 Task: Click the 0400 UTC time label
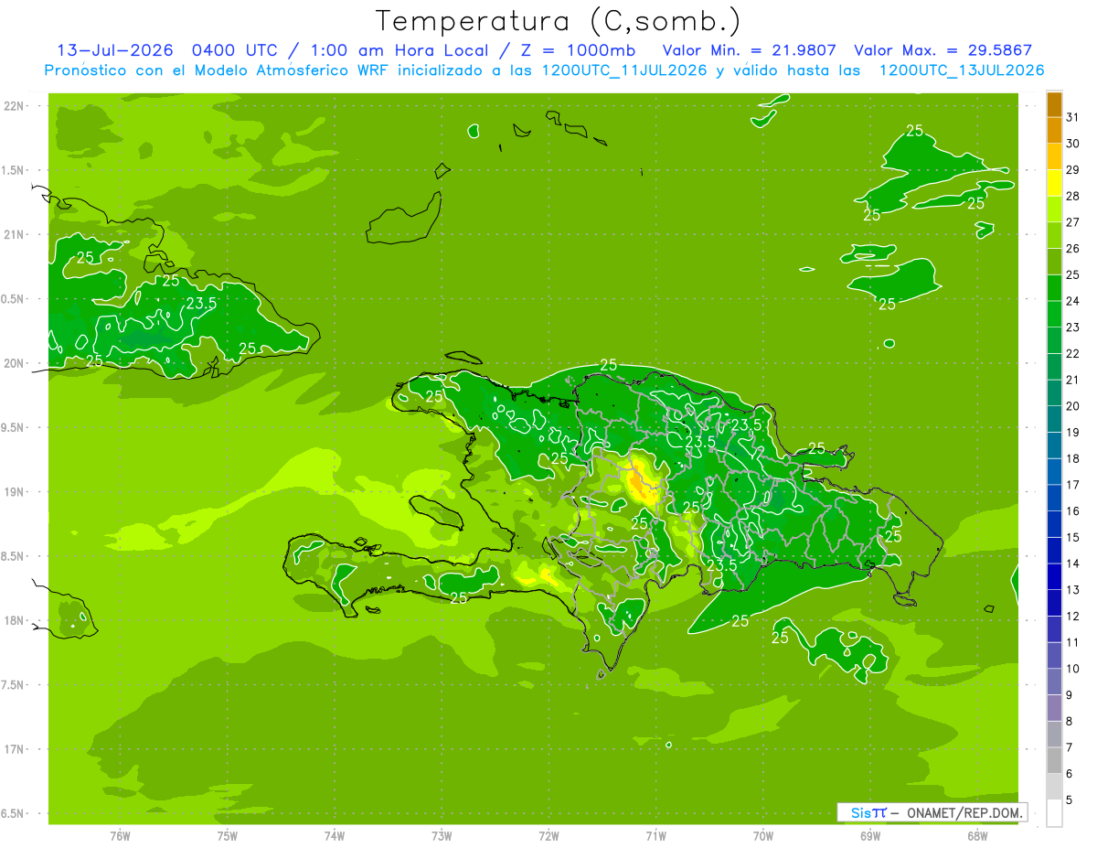coord(236,50)
